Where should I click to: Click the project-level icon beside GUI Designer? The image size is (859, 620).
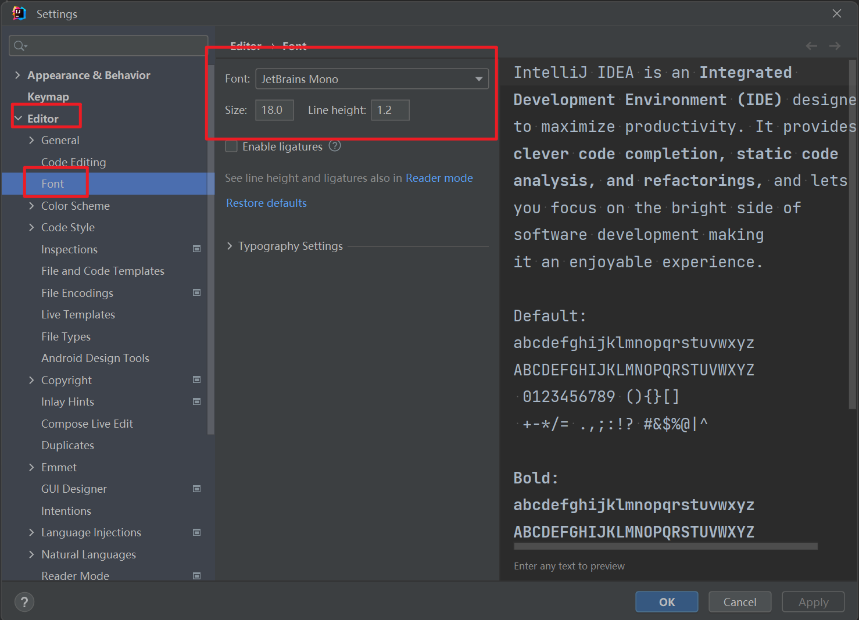click(197, 489)
